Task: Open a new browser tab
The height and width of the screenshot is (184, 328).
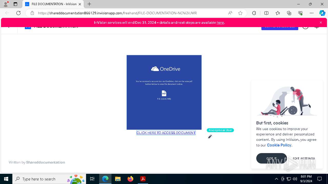Action: point(89,4)
